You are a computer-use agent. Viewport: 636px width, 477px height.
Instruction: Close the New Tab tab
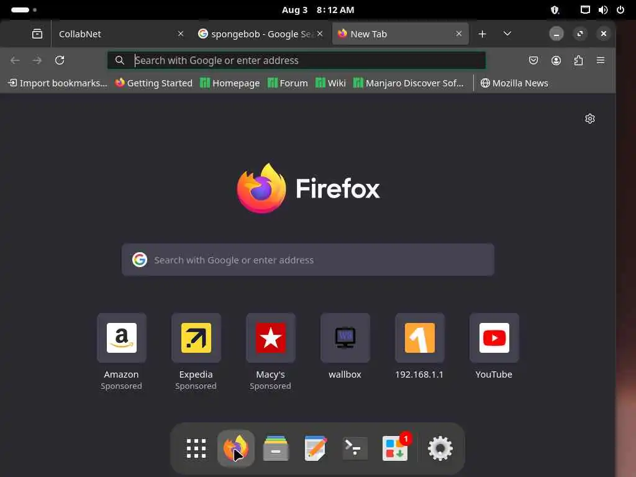(x=459, y=34)
